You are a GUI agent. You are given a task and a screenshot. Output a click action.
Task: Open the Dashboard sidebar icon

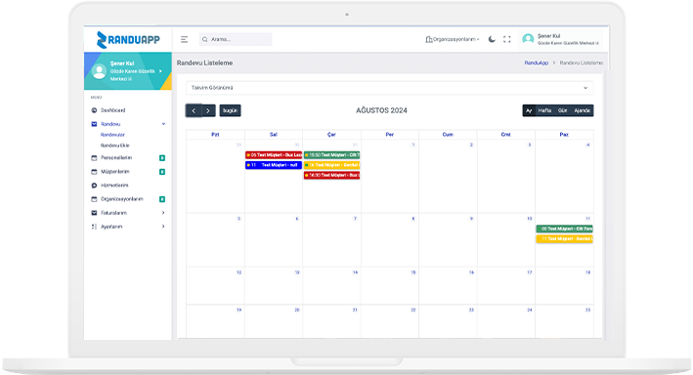pos(94,110)
